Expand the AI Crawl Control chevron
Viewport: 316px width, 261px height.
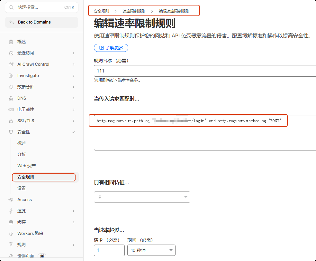click(x=73, y=64)
